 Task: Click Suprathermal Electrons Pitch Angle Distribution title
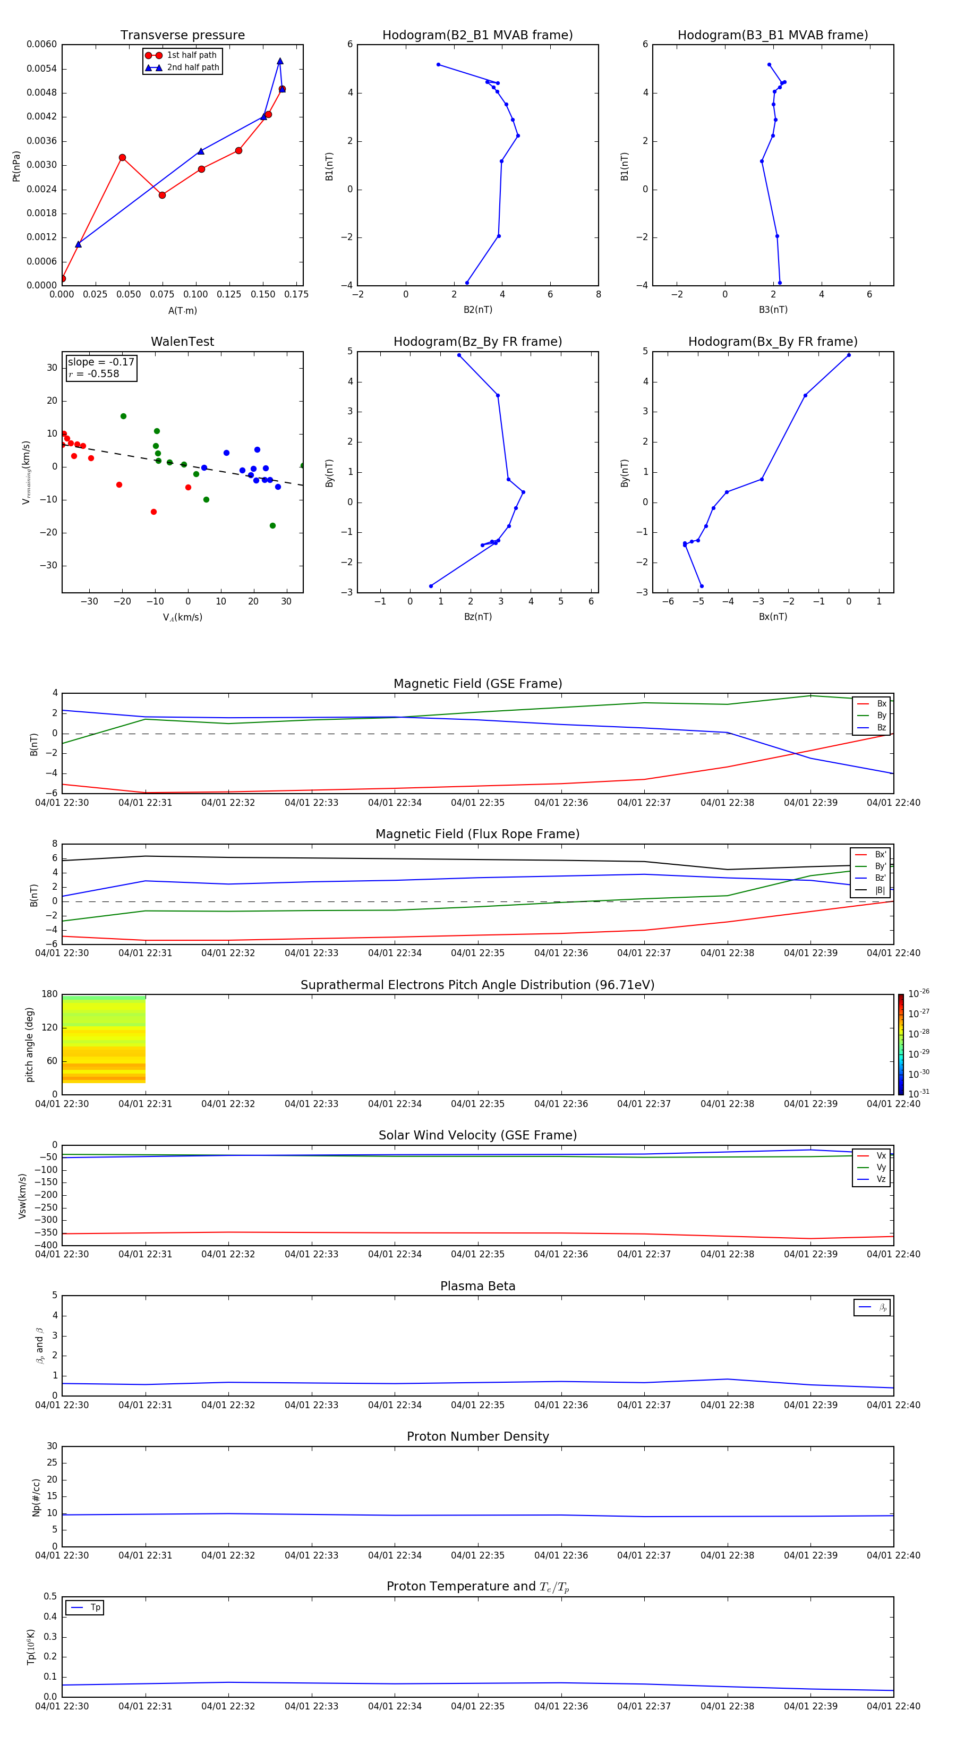point(477,985)
